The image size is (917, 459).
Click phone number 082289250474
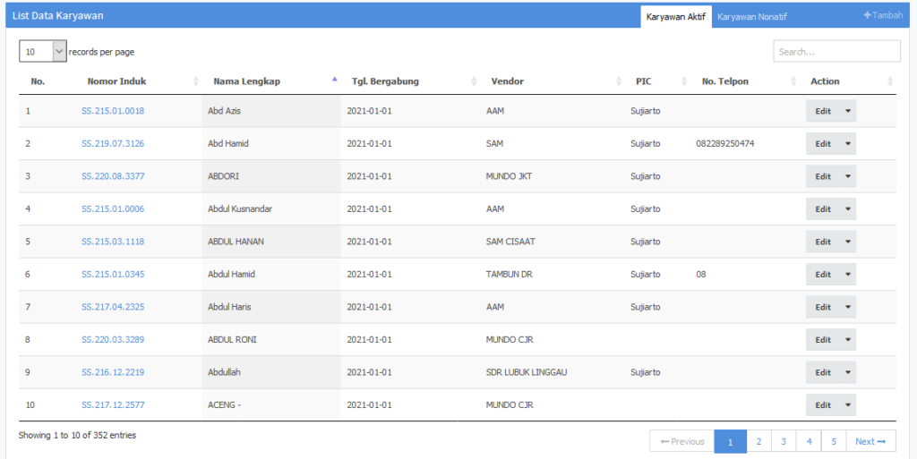(x=725, y=144)
